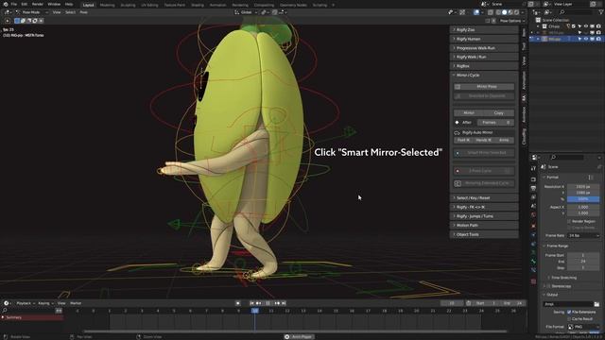Switch to the Layout workspace tab
The height and width of the screenshot is (340, 605).
88,5
